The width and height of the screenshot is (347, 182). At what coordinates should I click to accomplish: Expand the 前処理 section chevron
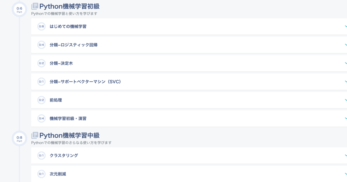click(346, 100)
